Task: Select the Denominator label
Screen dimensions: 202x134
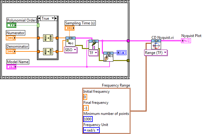Action: [17, 47]
